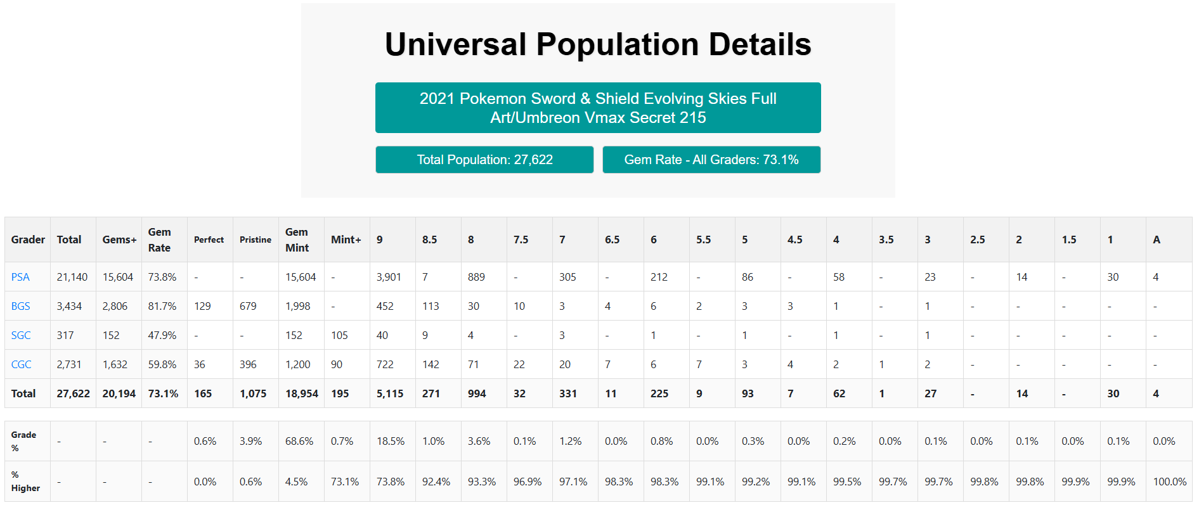Click the Gems+ column header
Viewport: 1199px width, 505px height.
[x=119, y=240]
